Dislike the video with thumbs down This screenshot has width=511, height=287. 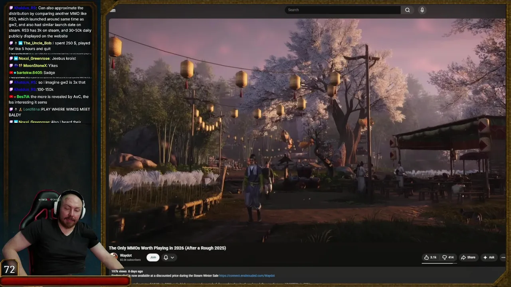[x=448, y=258]
